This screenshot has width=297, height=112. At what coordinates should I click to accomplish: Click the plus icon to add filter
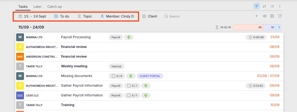[x=257, y=16]
